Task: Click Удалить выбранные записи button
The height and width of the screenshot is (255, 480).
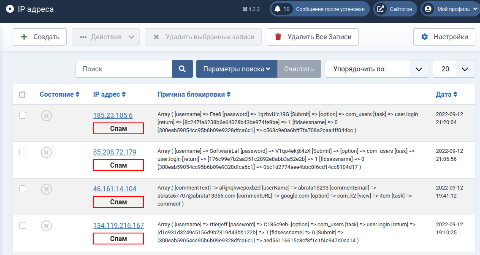Action: (203, 37)
